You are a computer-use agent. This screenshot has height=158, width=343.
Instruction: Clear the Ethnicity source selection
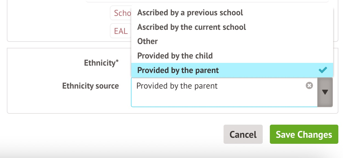[309, 86]
